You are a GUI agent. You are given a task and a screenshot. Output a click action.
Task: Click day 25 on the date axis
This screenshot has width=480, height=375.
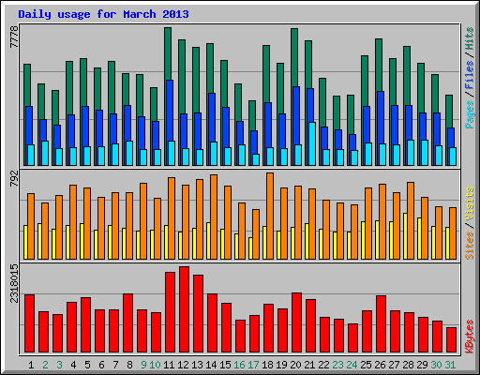[x=366, y=365]
